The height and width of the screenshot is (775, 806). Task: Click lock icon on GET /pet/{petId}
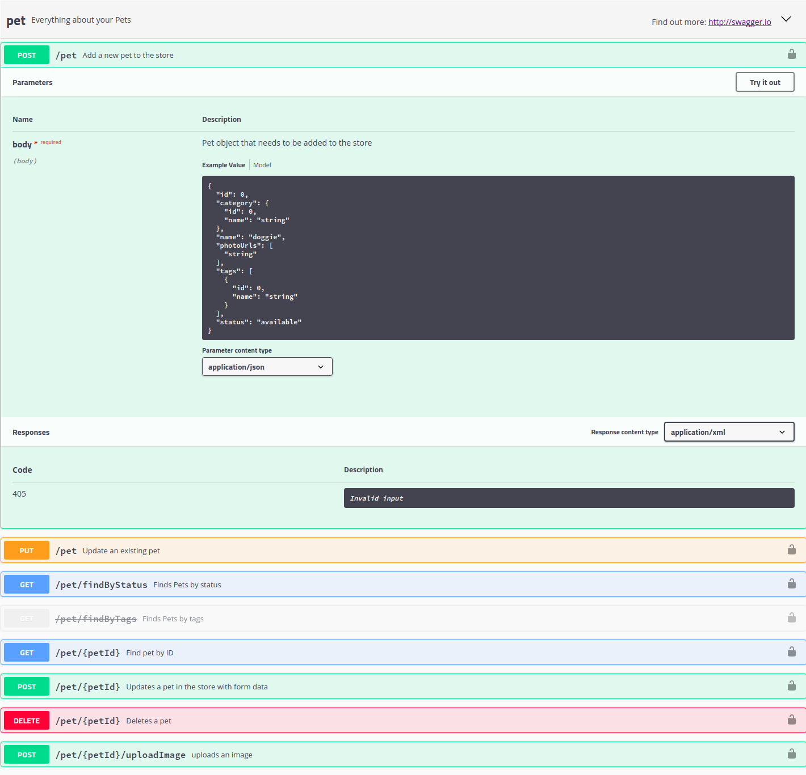pos(791,652)
